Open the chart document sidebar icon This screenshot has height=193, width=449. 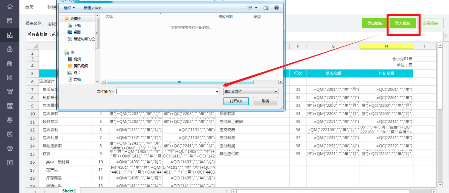pos(10,78)
